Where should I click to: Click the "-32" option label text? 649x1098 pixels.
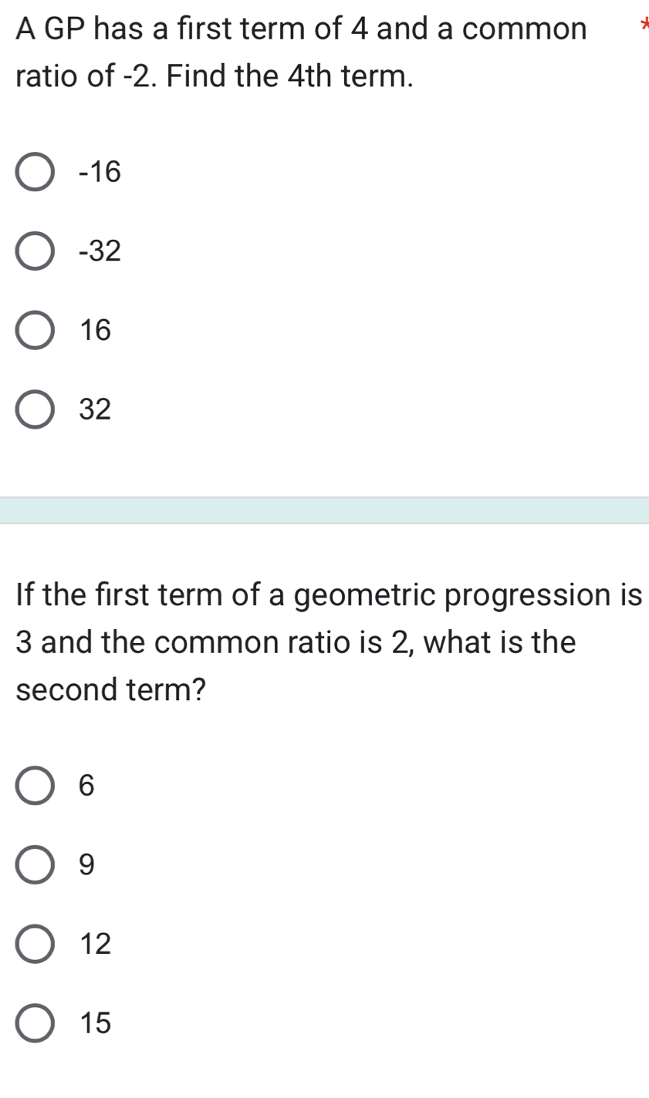[x=100, y=251]
